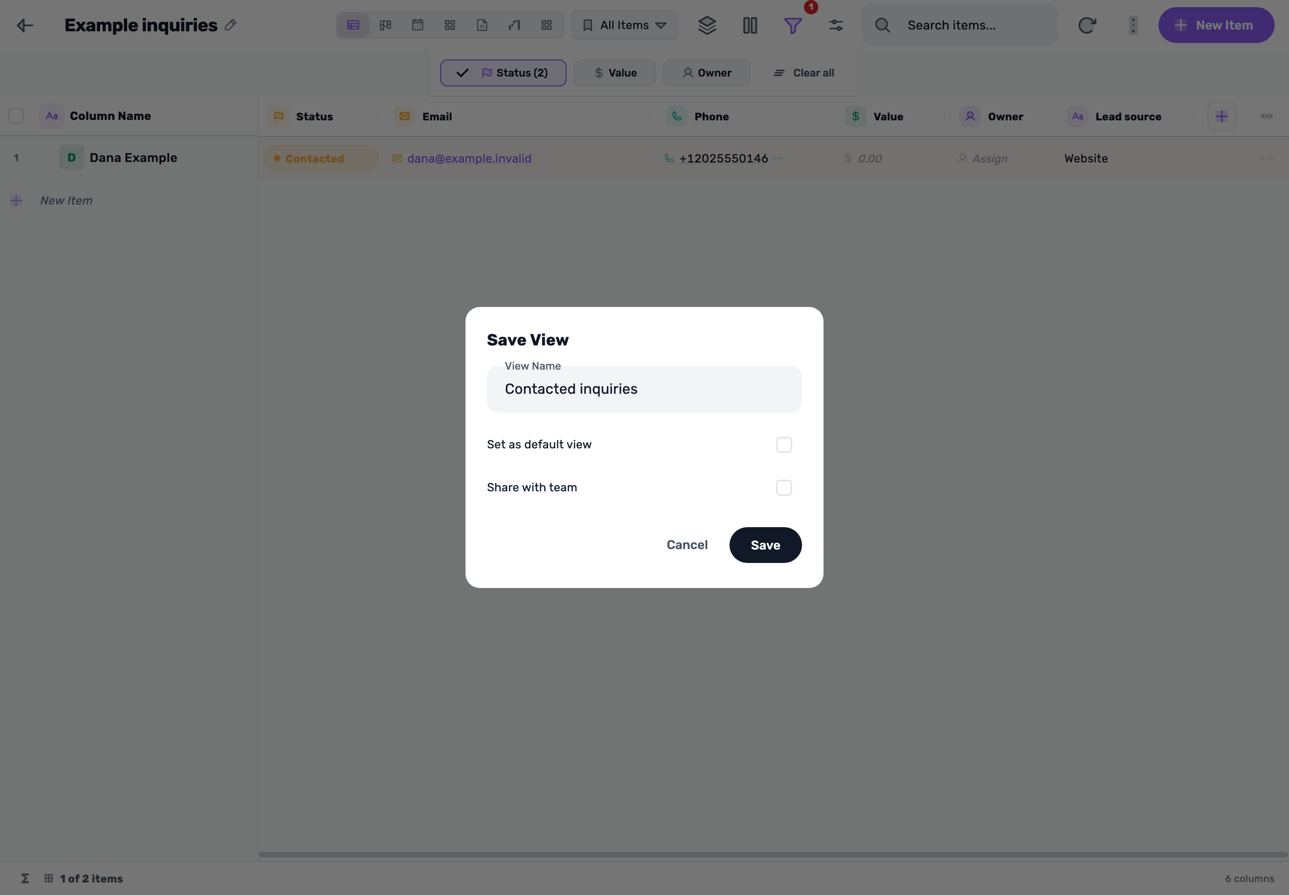
Task: Add a new column with plus icon
Action: pos(1222,117)
